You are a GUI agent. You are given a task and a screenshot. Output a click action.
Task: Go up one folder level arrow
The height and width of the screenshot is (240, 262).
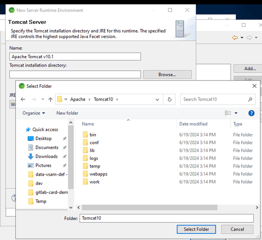[51, 99]
